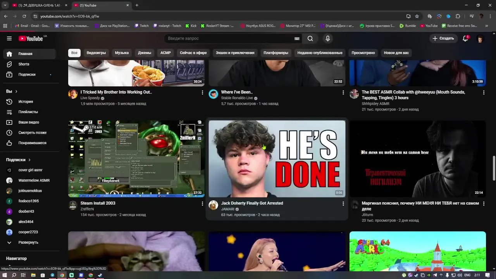
Task: Select the Просмотрено chip
Action: coord(363,53)
